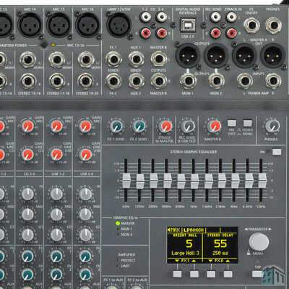Click the red MASTER B level knob
The image size is (289, 289).
click(x=214, y=126)
